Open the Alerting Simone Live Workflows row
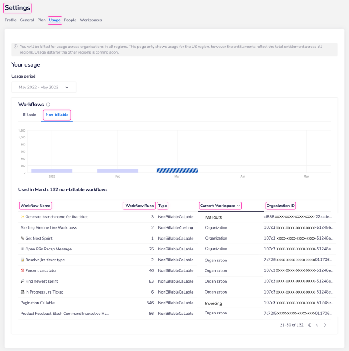 [x=49, y=228]
